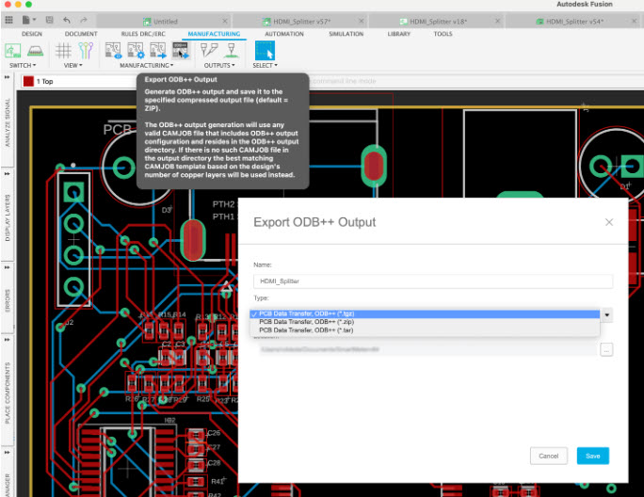Click the Save icon in title bar
Screen dimensions: 644x497
point(48,19)
